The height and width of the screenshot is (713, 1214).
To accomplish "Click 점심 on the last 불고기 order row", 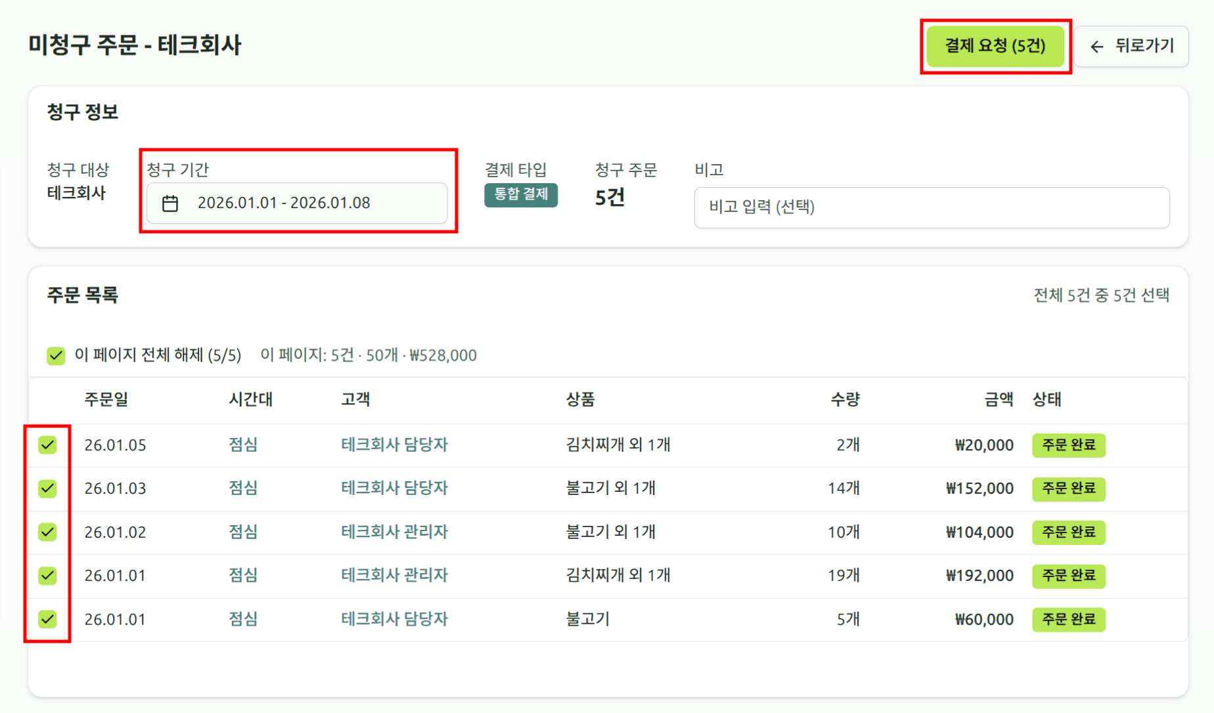I will point(243,619).
